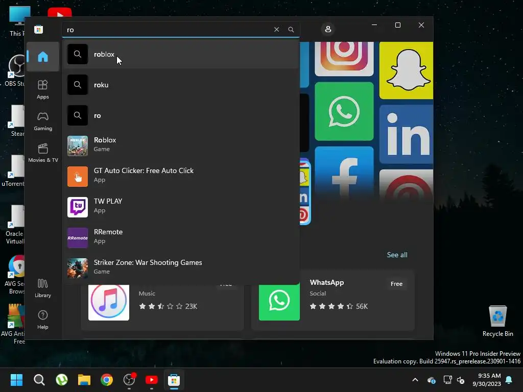
Task: Open the notification bell
Action: [509, 380]
